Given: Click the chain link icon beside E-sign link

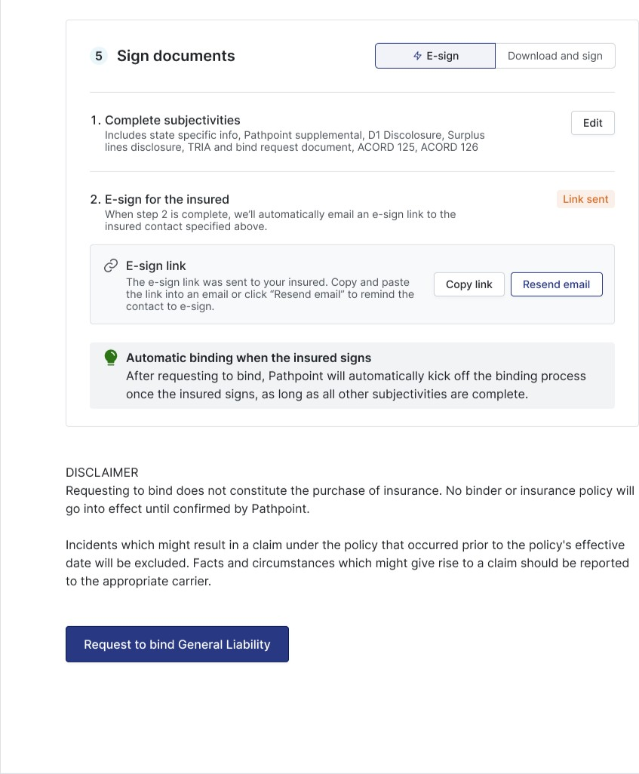Looking at the screenshot, I should pyautogui.click(x=111, y=266).
